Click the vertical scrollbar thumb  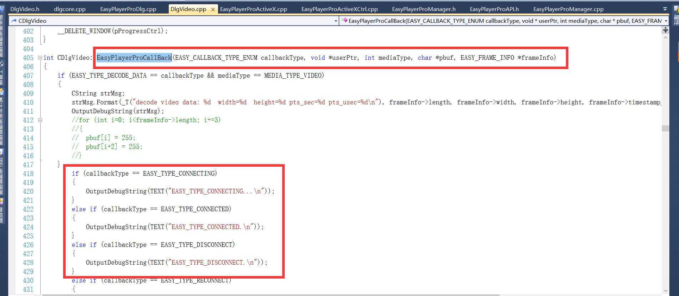click(665, 128)
